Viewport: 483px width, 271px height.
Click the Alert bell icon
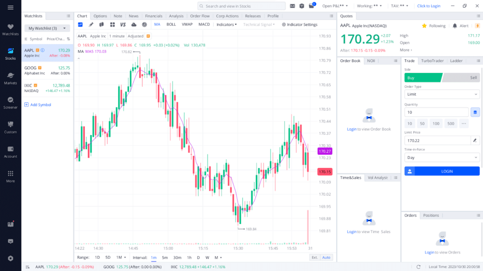(x=455, y=26)
